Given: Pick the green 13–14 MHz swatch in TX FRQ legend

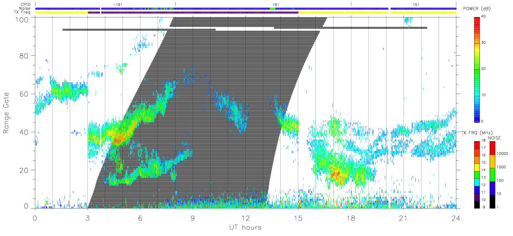Looking at the screenshot, I should (x=477, y=175).
